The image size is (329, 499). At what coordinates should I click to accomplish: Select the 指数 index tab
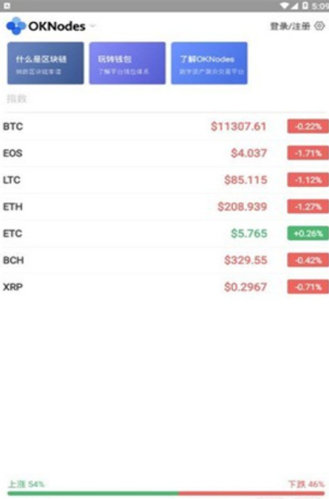[17, 99]
